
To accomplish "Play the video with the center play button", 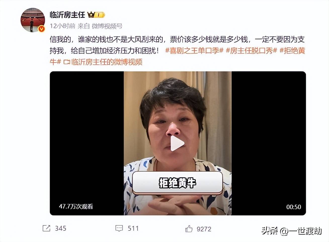I will point(177,144).
